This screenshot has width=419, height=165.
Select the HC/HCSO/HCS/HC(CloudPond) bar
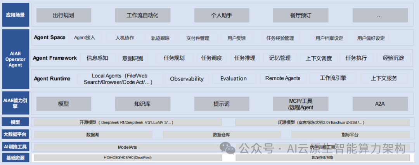128,158
